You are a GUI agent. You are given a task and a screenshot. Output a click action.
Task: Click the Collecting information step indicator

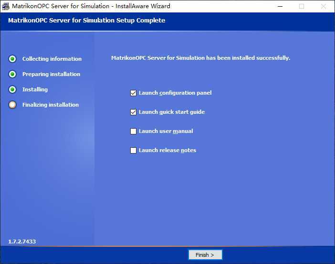tap(12, 59)
